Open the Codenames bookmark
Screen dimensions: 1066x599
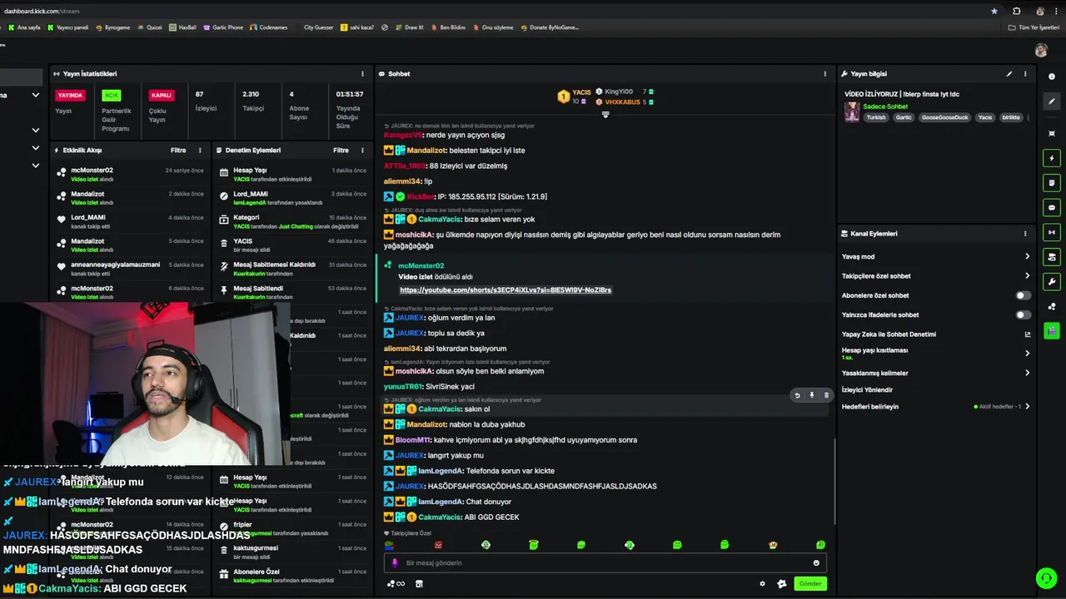click(x=269, y=27)
